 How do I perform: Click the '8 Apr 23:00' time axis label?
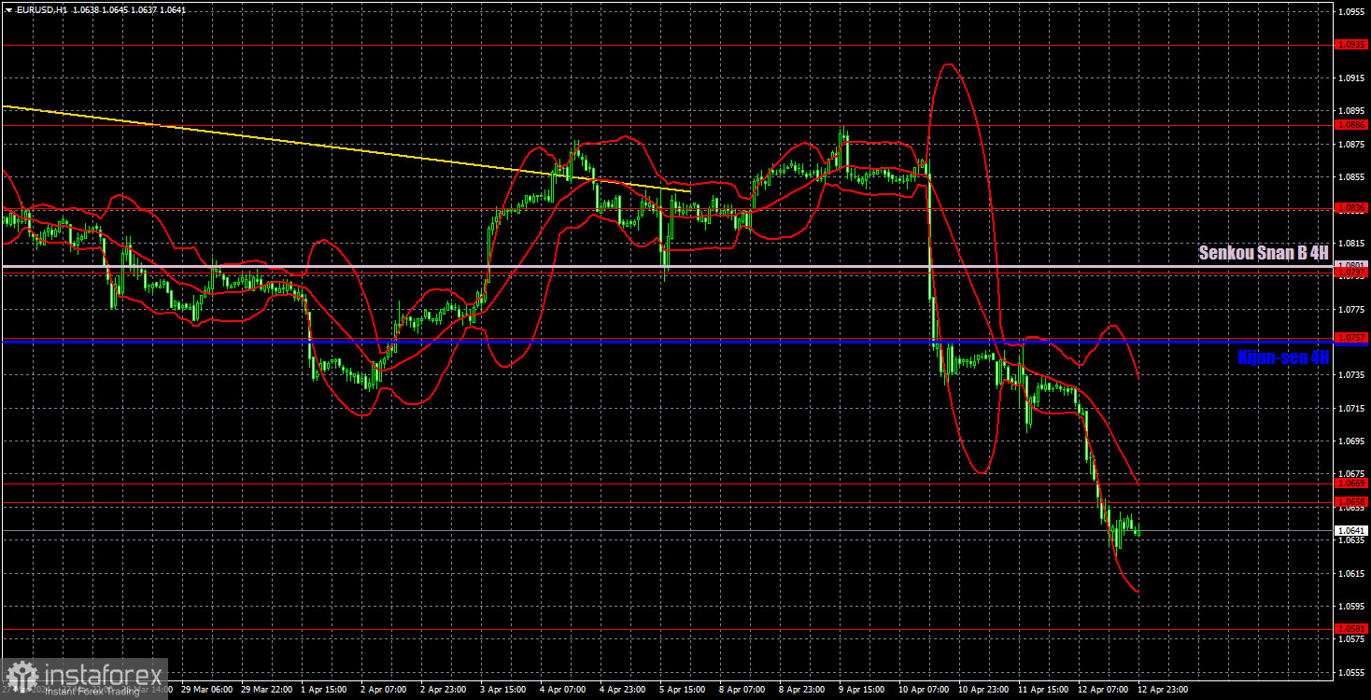tap(802, 690)
